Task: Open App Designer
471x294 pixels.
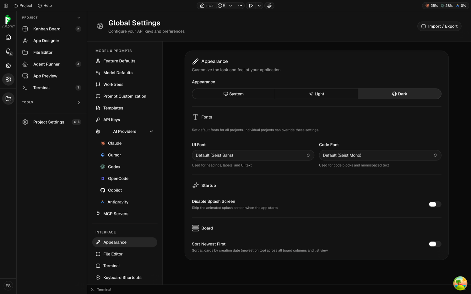Action: coord(51,41)
